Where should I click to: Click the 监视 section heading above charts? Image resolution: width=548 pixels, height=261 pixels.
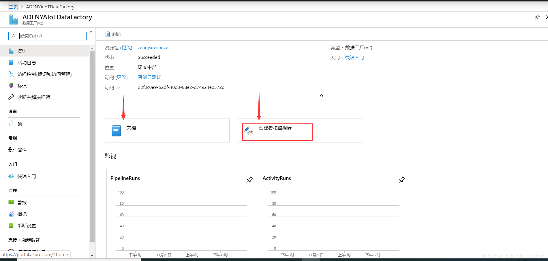click(x=110, y=156)
